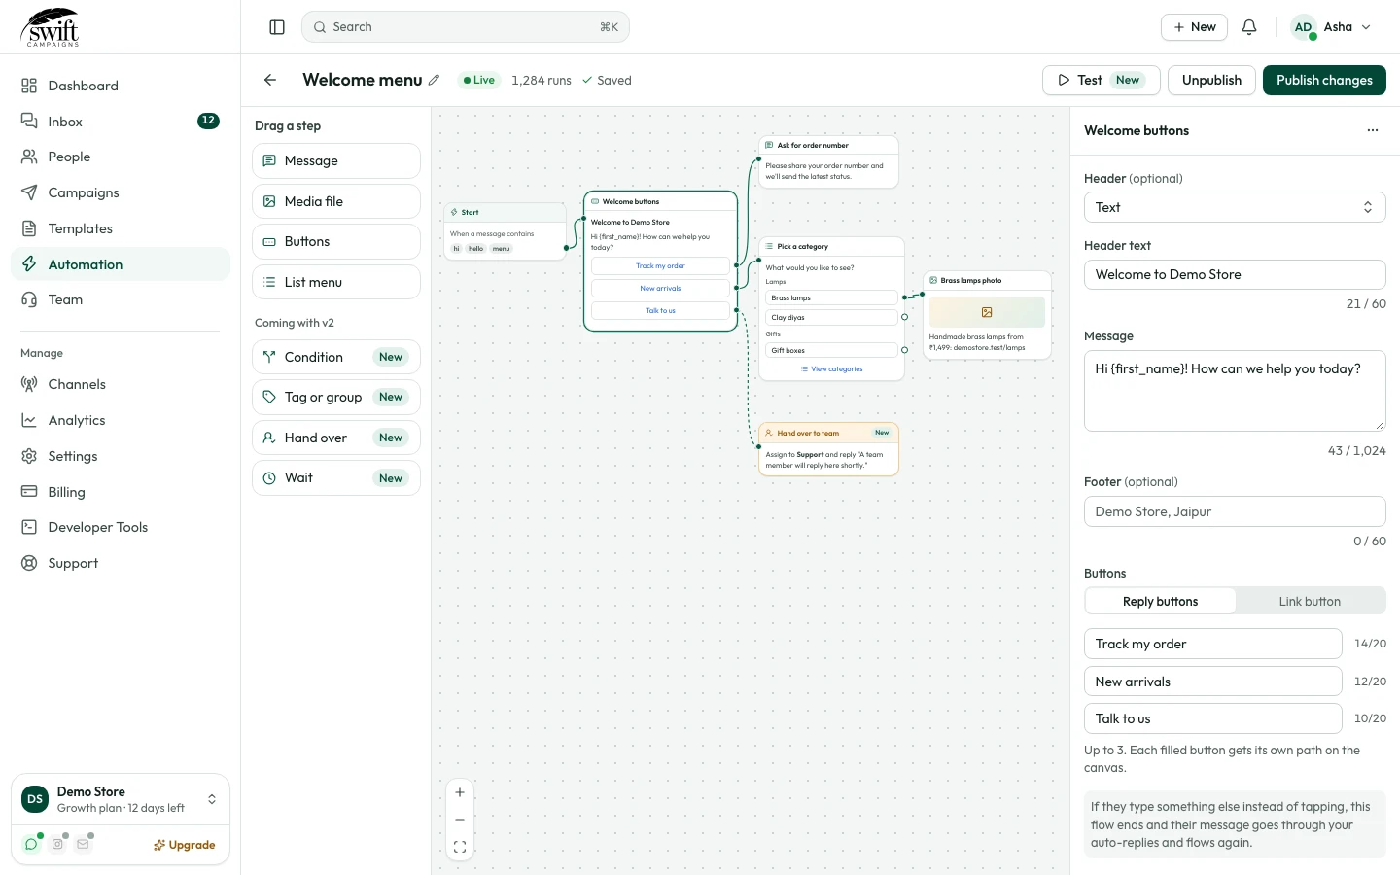Click the back arrow beside Welcome menu
This screenshot has width=1400, height=875.
point(270,80)
